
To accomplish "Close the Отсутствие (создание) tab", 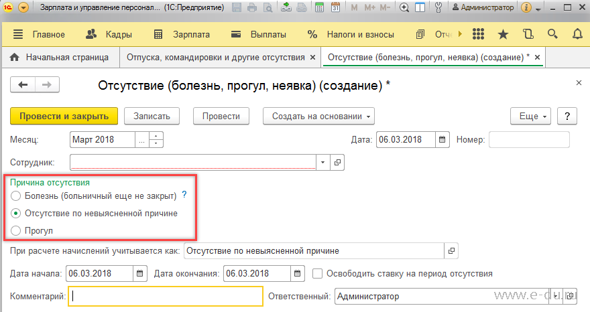I will coord(537,57).
